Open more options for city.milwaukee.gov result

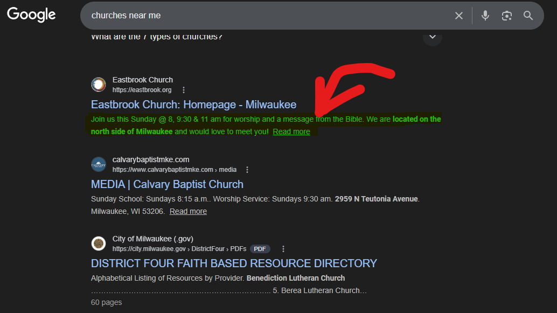[283, 249]
